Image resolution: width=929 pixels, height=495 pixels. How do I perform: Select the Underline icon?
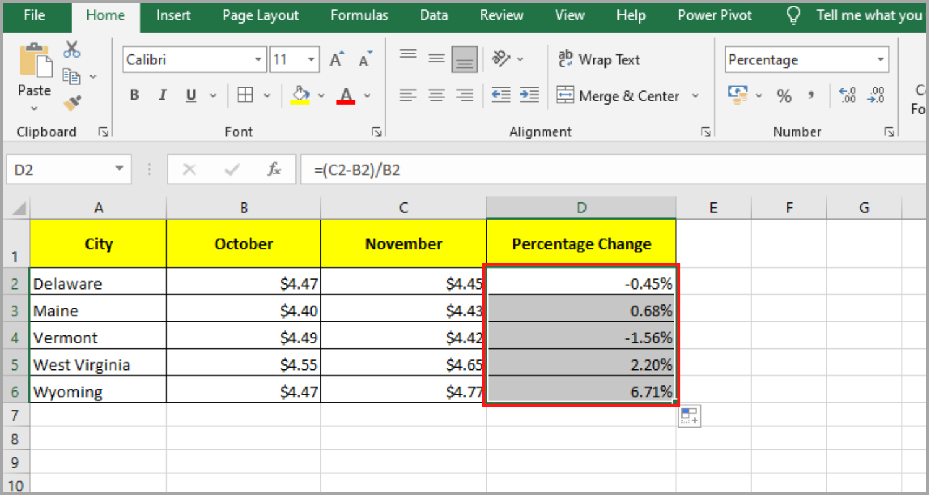coord(190,95)
